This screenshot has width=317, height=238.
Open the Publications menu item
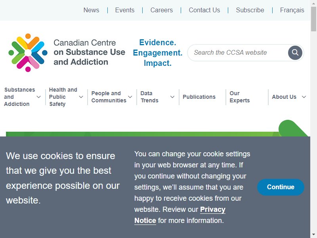click(199, 97)
